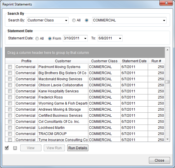Open the Customer Class search-by dropdown
This screenshot has height=168, width=175.
click(x=66, y=21)
